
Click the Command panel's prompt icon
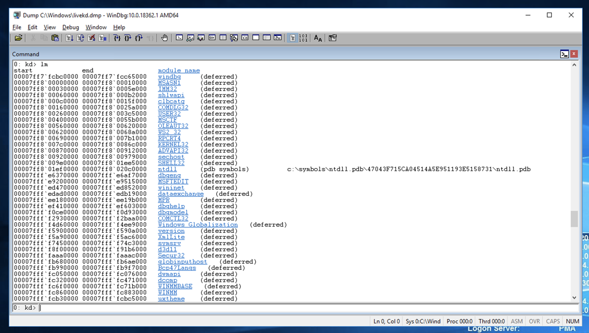coord(564,54)
